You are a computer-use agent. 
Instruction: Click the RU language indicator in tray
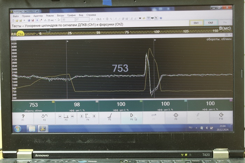191,128
